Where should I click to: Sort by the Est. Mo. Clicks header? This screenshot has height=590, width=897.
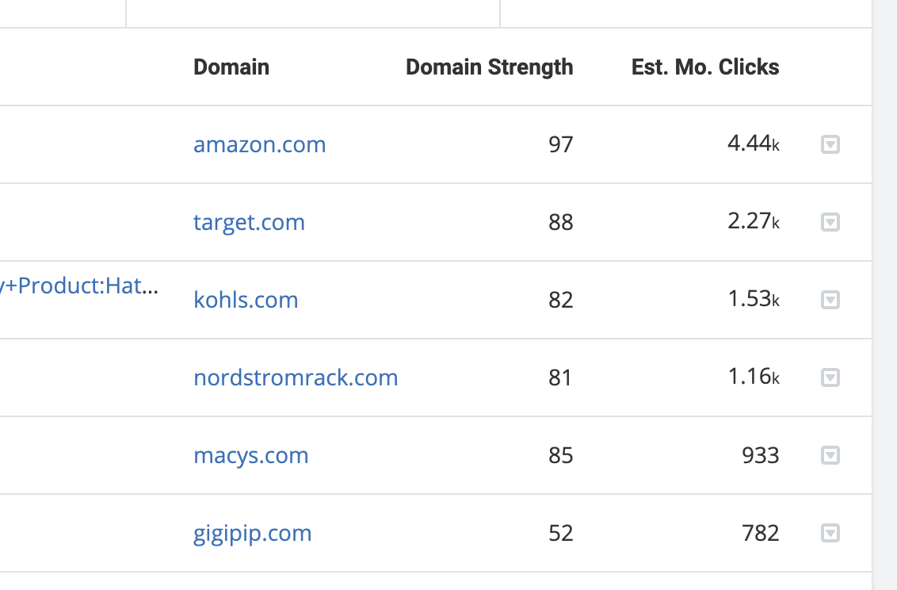click(x=704, y=67)
